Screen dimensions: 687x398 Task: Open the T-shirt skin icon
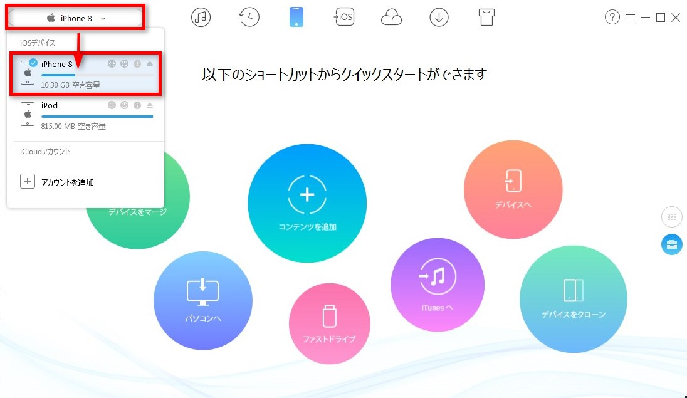(x=486, y=18)
